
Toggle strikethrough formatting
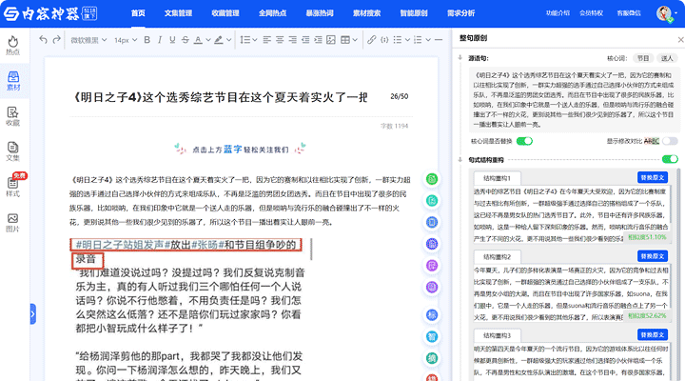click(x=186, y=40)
